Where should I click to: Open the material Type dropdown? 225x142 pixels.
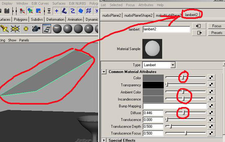coord(159,65)
